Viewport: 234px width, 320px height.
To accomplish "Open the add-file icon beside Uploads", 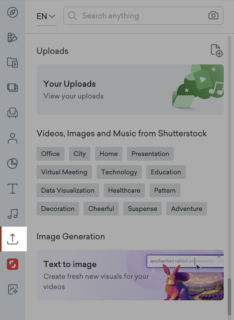I will (217, 51).
